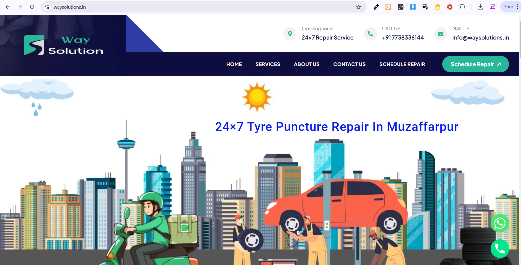Click the +91 7738336144 phone number

click(x=403, y=38)
